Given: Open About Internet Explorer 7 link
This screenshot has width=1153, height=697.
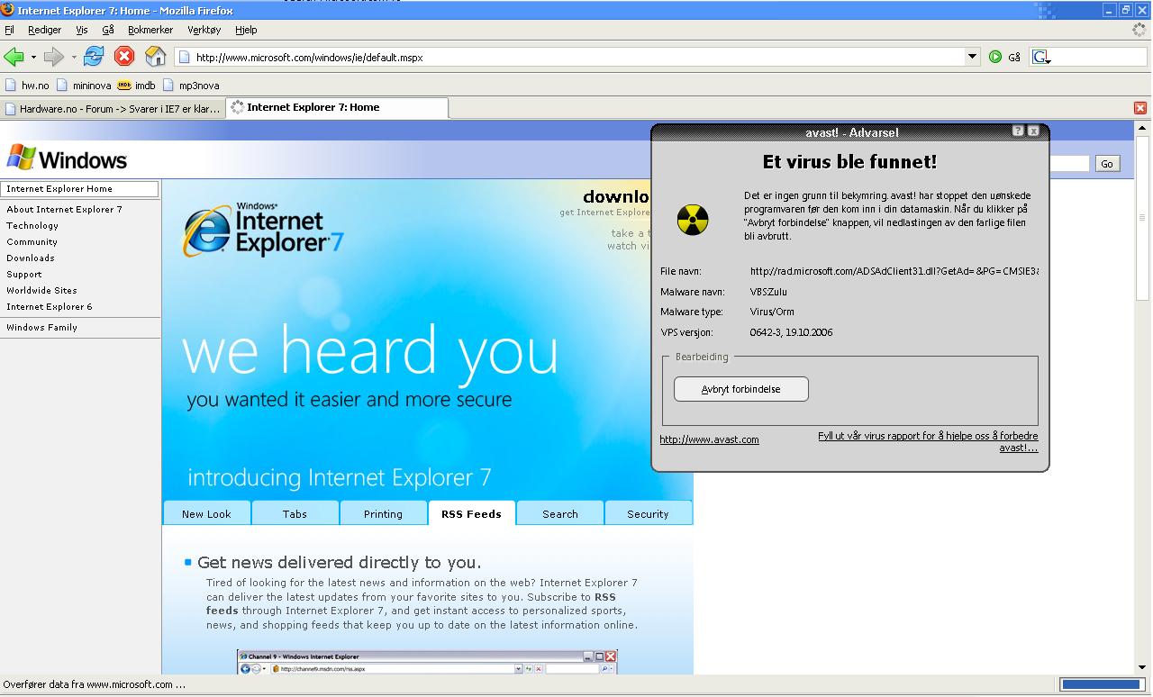Looking at the screenshot, I should (64, 209).
